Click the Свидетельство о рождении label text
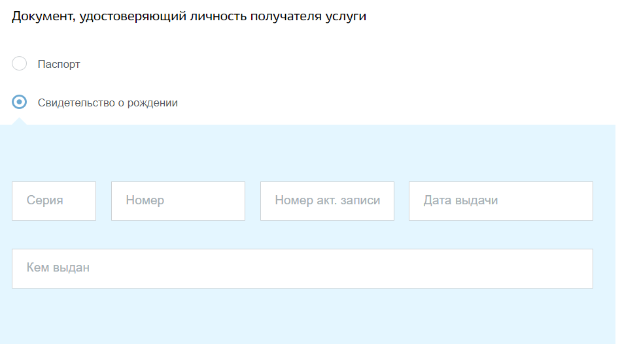This screenshot has height=344, width=622. pos(107,103)
